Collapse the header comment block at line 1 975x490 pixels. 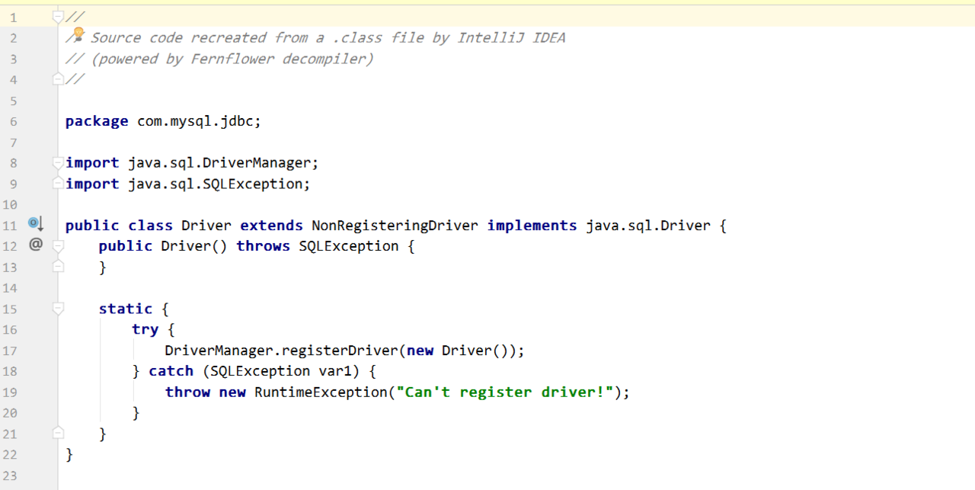coord(58,16)
